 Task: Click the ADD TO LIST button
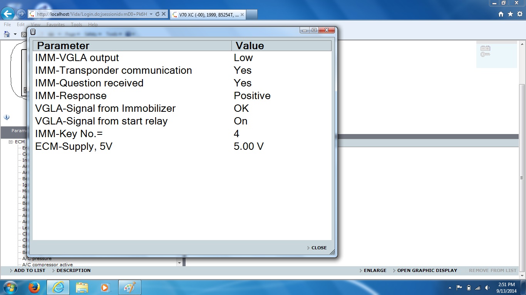point(29,270)
